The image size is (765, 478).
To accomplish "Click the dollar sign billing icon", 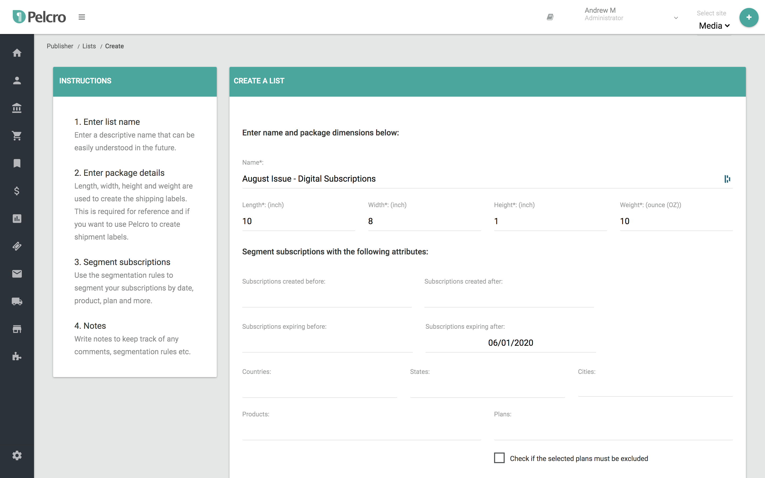I will [17, 191].
